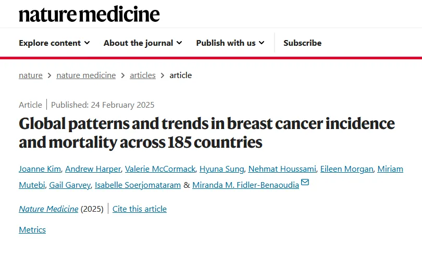Click the nature medicine logo
The width and height of the screenshot is (422, 257).
tap(89, 14)
